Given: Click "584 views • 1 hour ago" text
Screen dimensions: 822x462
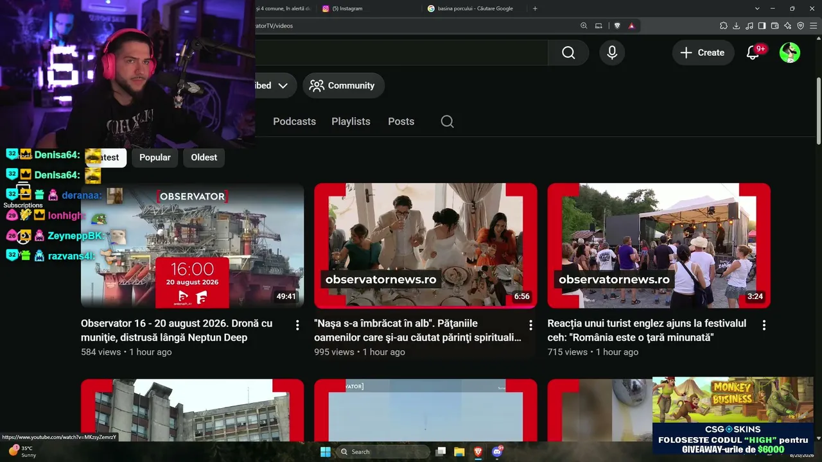Looking at the screenshot, I should point(126,352).
